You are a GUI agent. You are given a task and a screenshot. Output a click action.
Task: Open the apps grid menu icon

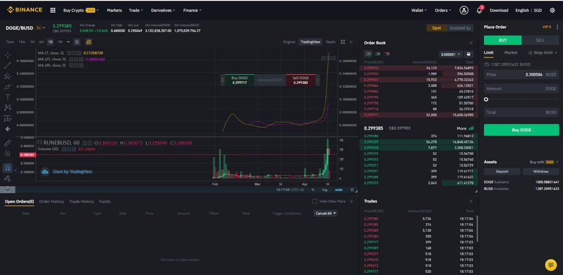pyautogui.click(x=53, y=10)
